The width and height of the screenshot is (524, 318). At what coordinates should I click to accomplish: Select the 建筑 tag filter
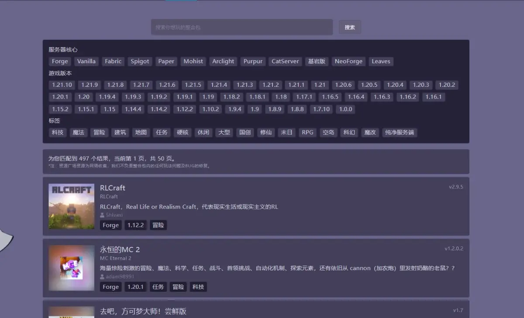tap(120, 132)
